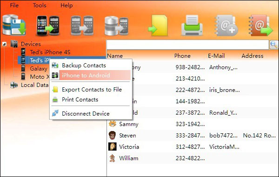
Task: Collapse the Devices tree node
Action: coord(5,44)
